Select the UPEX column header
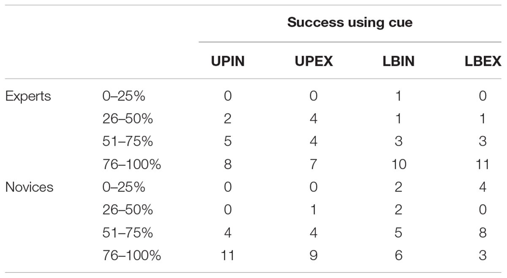The height and width of the screenshot is (278, 507). [313, 62]
